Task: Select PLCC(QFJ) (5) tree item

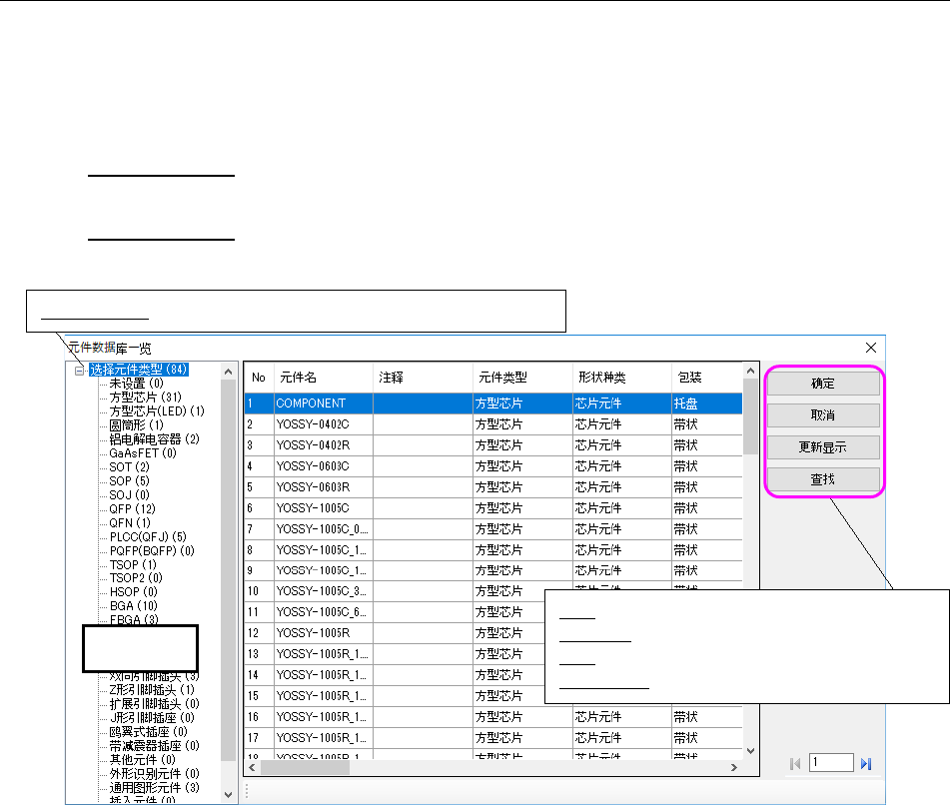Action: point(148,536)
